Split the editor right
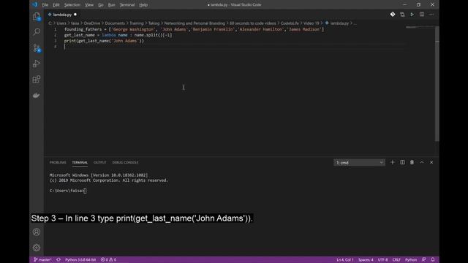Image resolution: width=468 pixels, height=263 pixels. [x=422, y=15]
